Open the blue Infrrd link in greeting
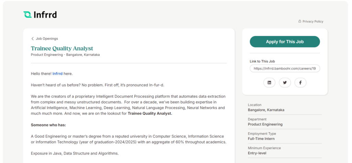Viewport: 352px width, 163px height. (x=57, y=73)
